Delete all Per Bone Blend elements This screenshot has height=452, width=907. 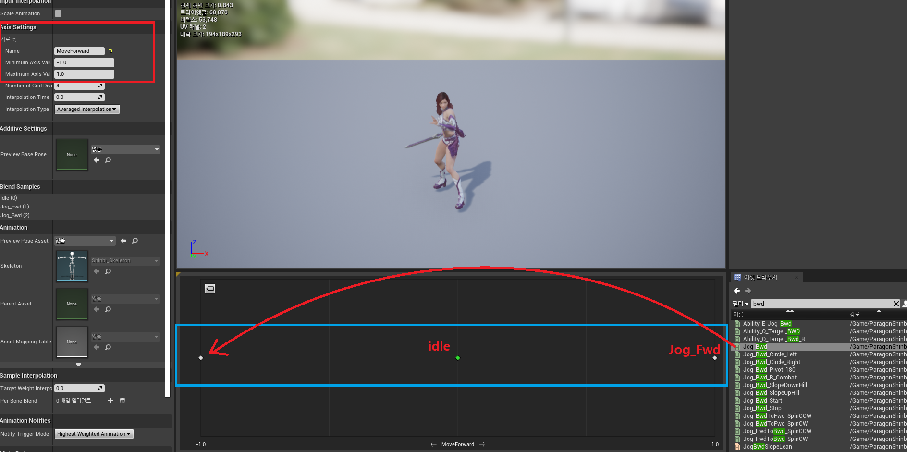click(x=123, y=401)
